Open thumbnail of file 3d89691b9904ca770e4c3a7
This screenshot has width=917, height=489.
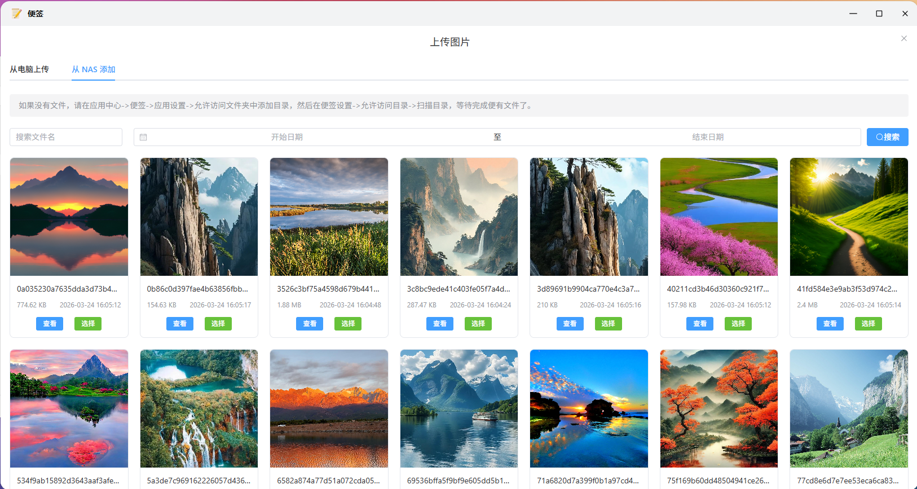(589, 217)
